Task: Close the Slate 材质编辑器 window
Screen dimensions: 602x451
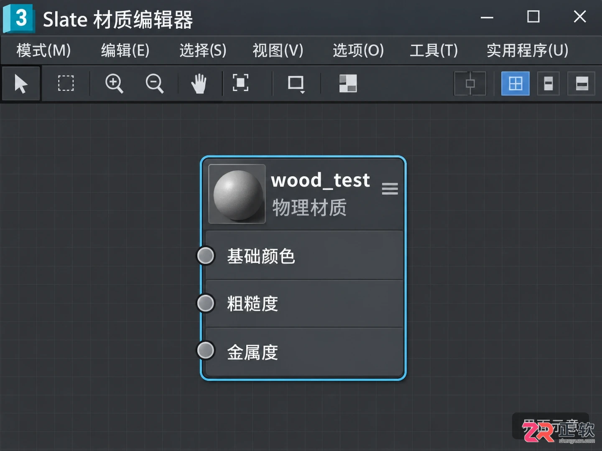Action: pyautogui.click(x=580, y=17)
